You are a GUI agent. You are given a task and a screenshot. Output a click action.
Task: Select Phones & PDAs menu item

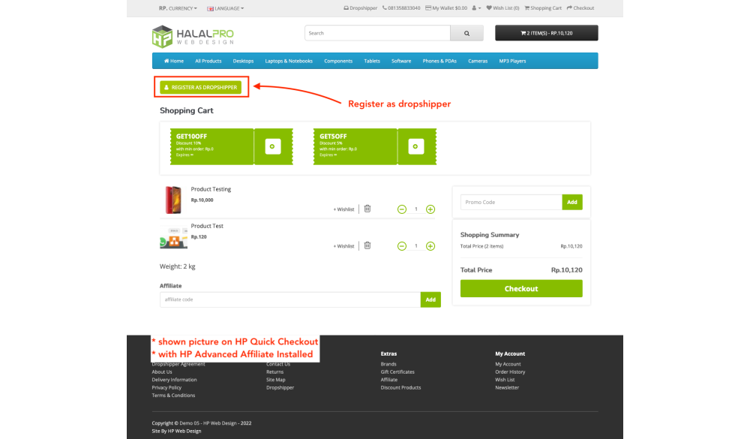point(439,61)
